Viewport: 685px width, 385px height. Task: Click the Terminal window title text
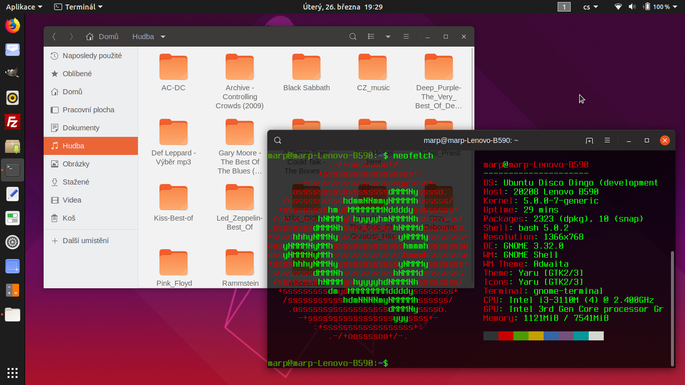pos(471,140)
